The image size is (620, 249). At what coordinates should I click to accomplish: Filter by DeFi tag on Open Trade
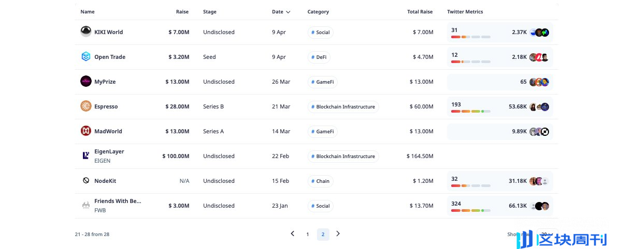319,57
